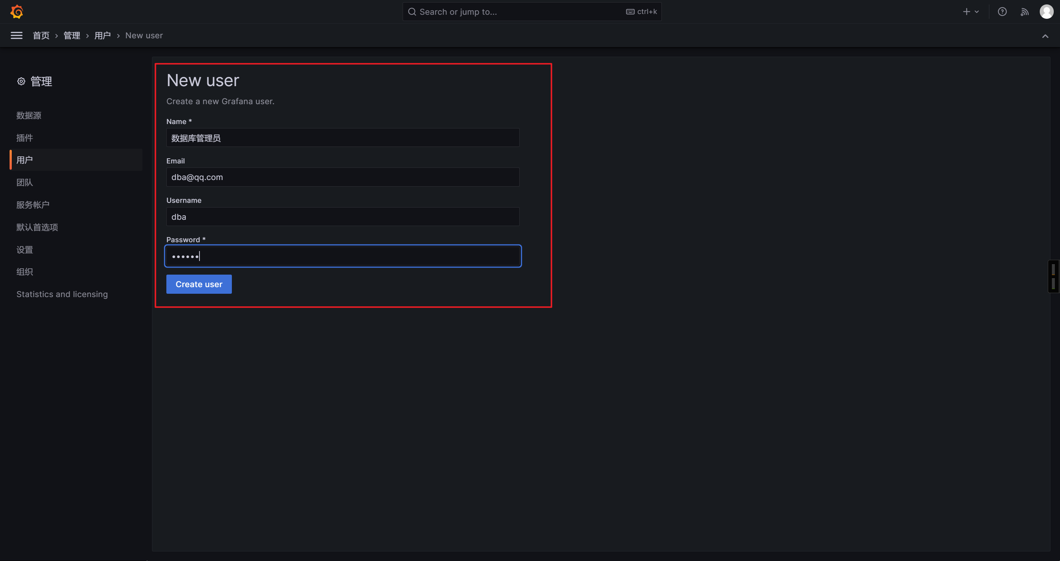Screen dimensions: 1060x561
Task: Open 服务帐户 in the sidebar
Action: (x=33, y=205)
